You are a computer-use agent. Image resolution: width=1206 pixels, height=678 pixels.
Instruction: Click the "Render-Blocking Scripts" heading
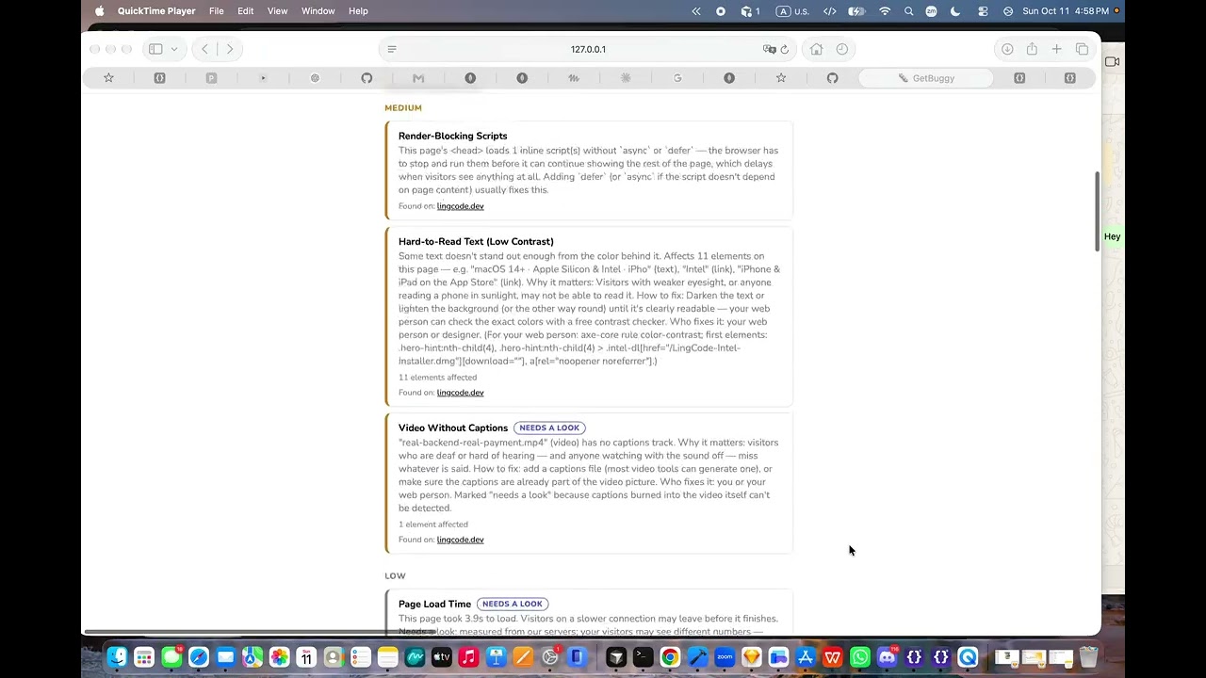452,136
